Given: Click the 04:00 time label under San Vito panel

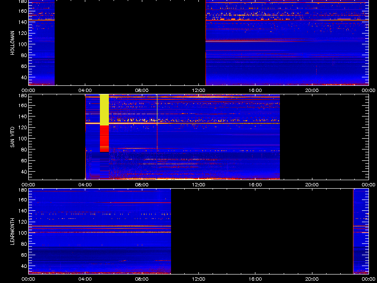Looking at the screenshot, I should 85,185.
